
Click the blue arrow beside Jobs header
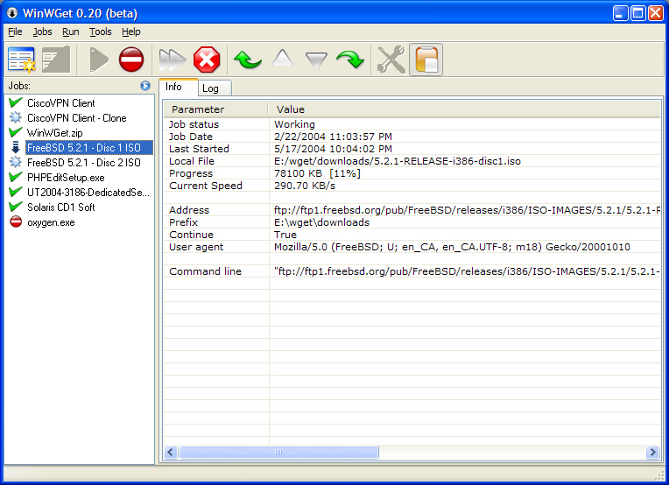click(145, 86)
